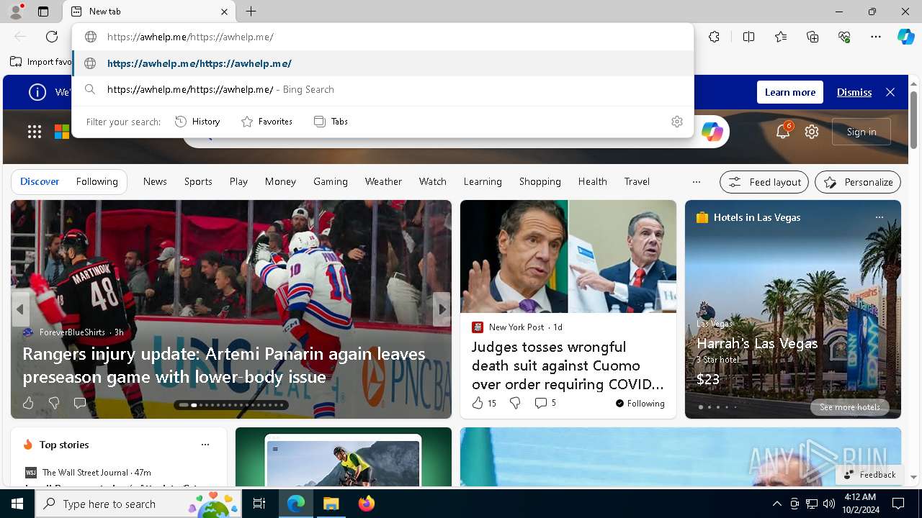
Task: Open Hotels in Las Vegas card options
Action: [879, 217]
